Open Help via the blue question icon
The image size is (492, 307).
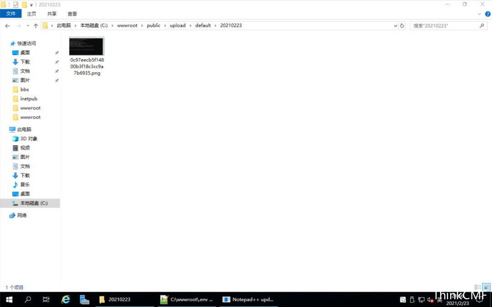click(x=487, y=14)
